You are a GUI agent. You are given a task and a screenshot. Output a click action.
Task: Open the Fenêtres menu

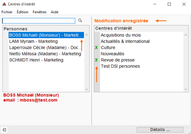[x=39, y=12]
